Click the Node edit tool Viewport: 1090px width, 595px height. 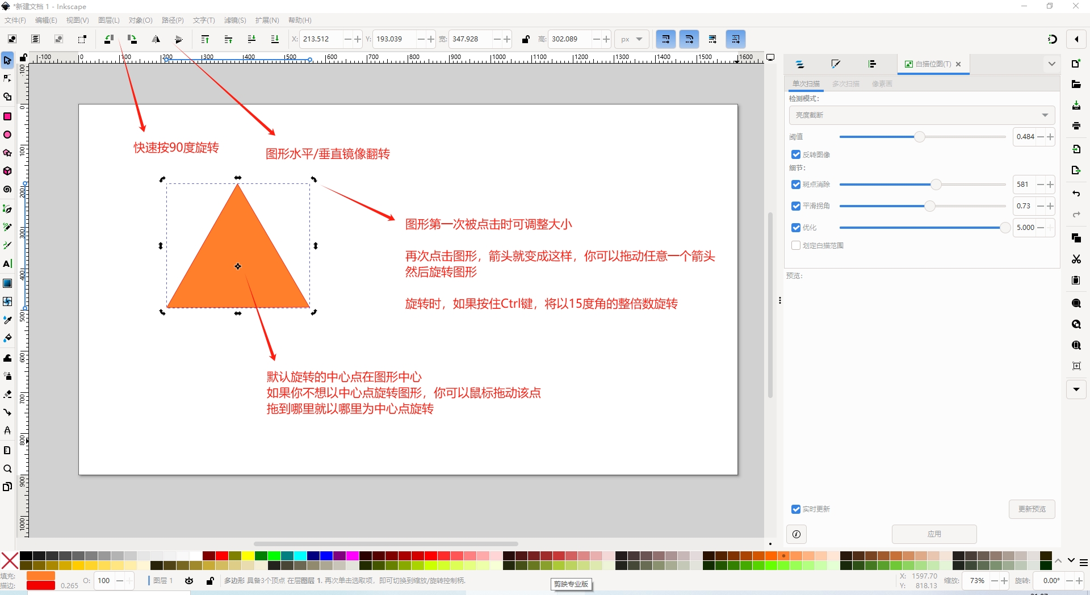click(x=7, y=78)
